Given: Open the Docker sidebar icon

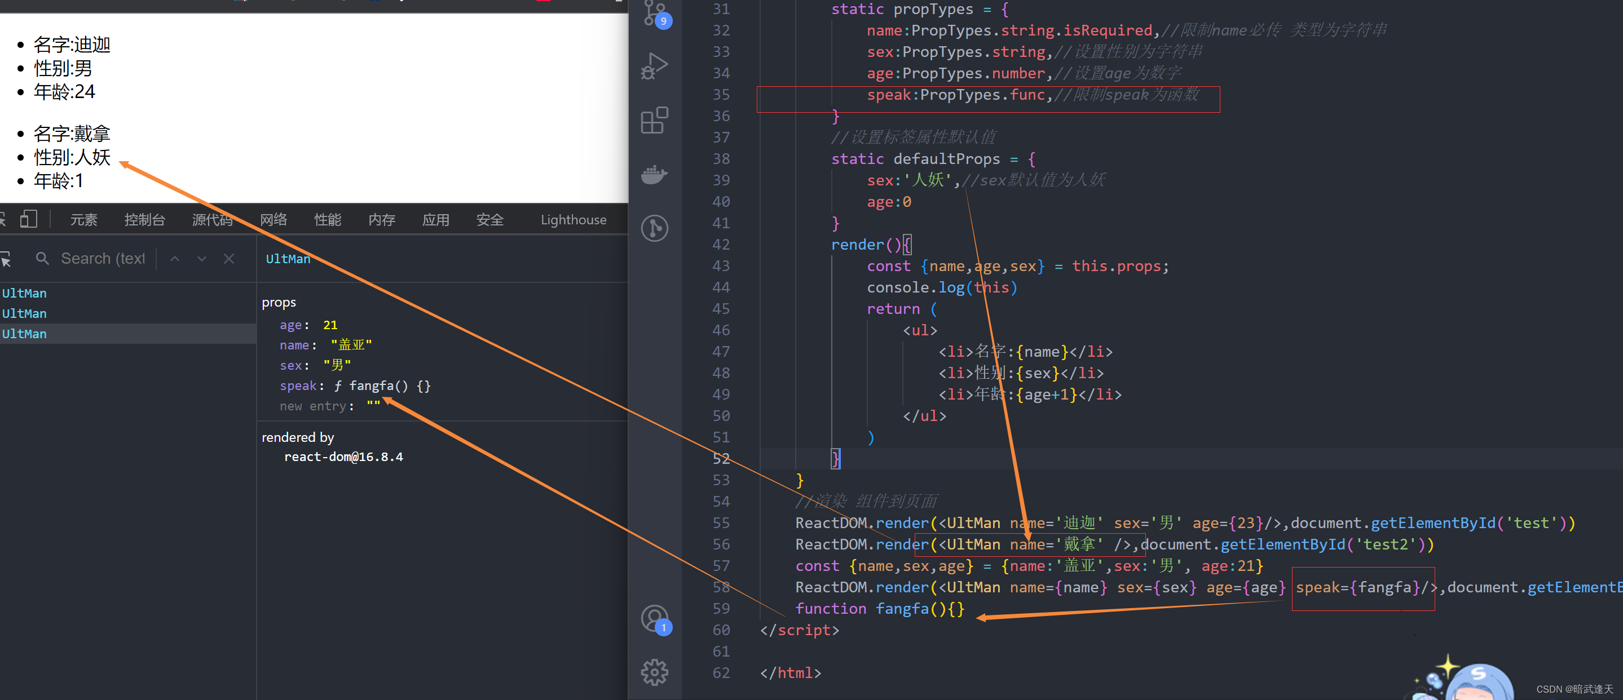Looking at the screenshot, I should 654,174.
